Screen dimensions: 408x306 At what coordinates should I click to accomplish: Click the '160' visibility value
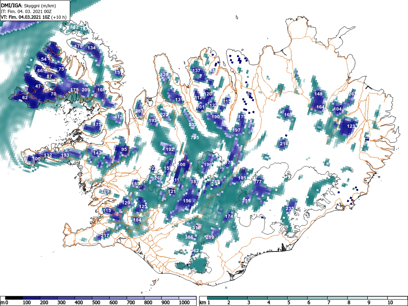[101, 90]
